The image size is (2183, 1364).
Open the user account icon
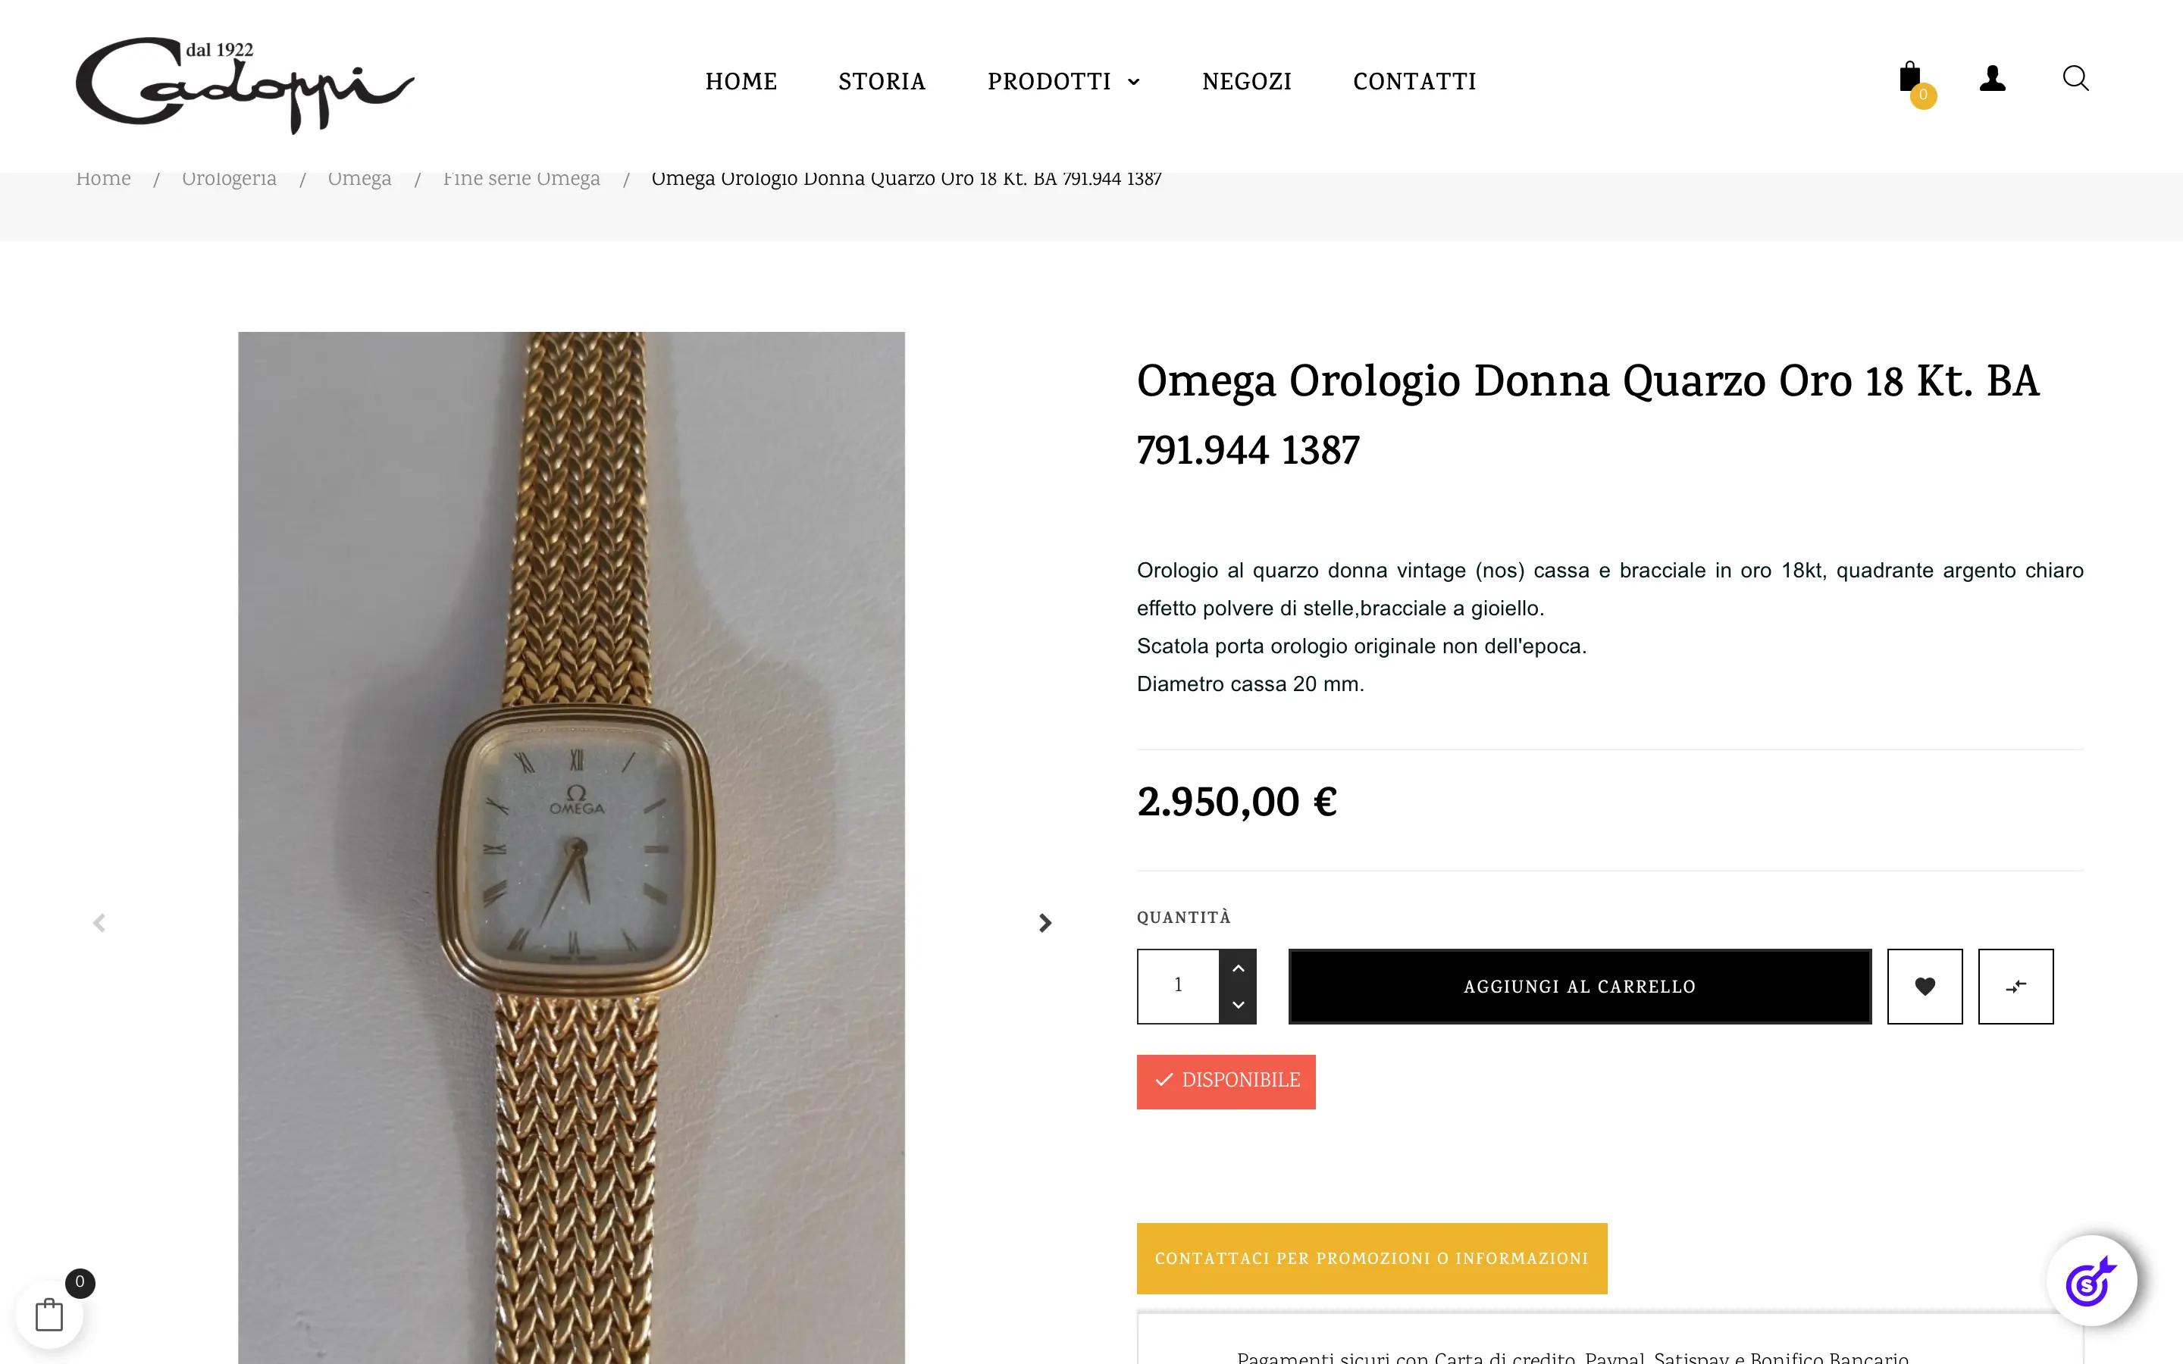1992,80
